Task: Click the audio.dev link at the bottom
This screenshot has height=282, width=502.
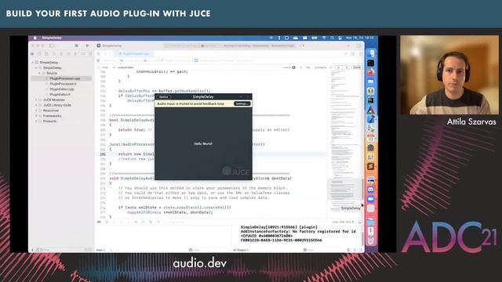Action: coord(200,263)
